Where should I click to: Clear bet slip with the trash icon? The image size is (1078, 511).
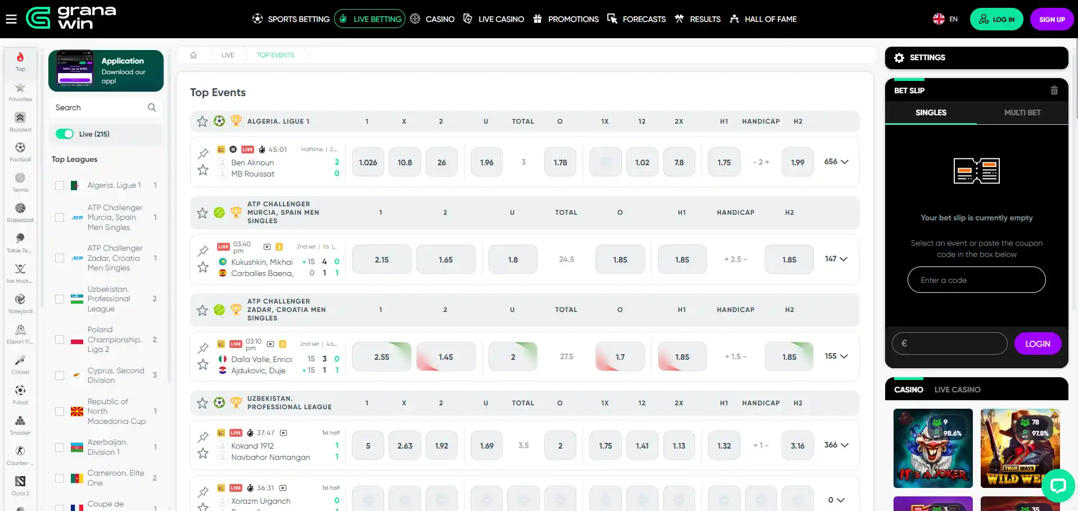click(1054, 91)
